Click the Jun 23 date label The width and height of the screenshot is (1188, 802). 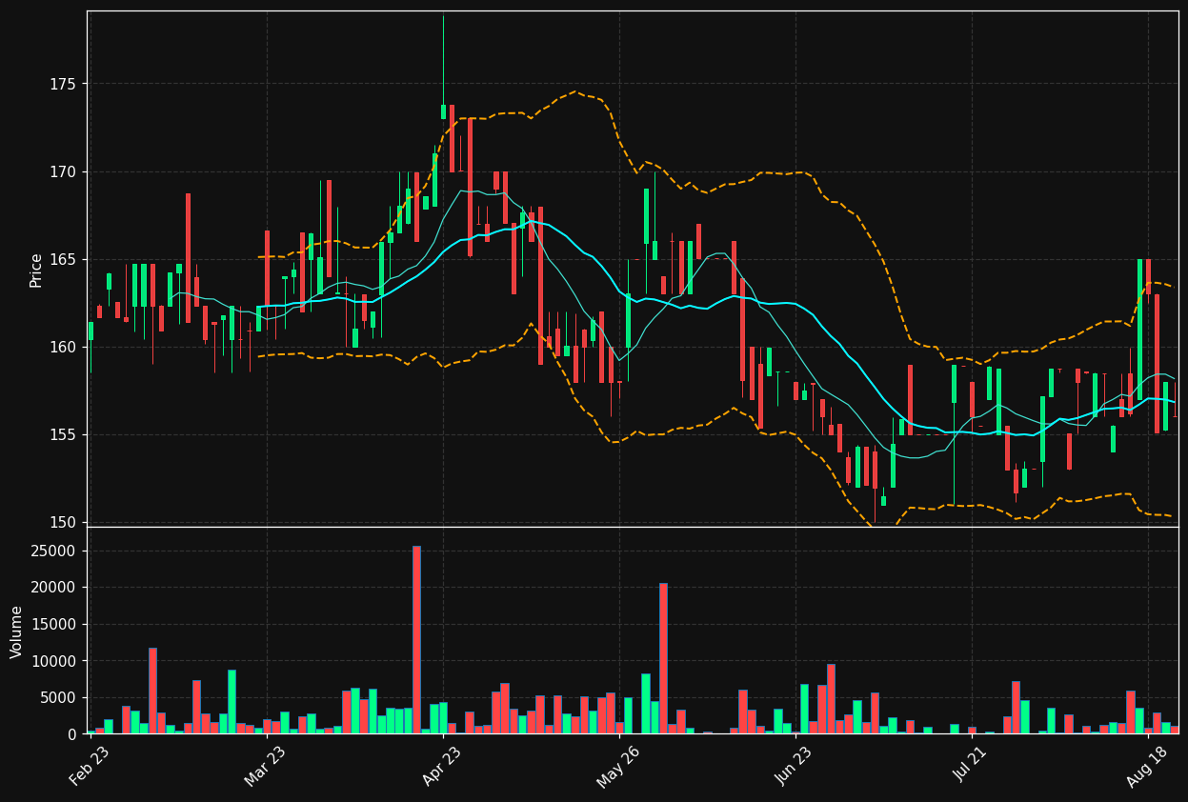click(x=795, y=767)
